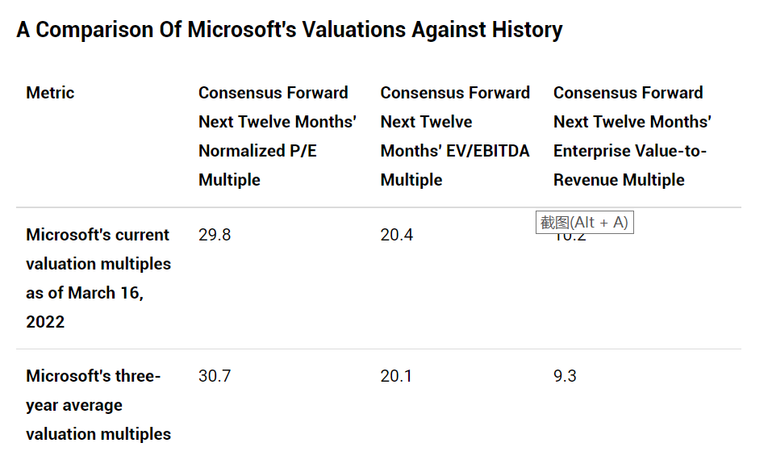
Task: Select the three-year average P/E value 30.7
Action: tap(215, 376)
